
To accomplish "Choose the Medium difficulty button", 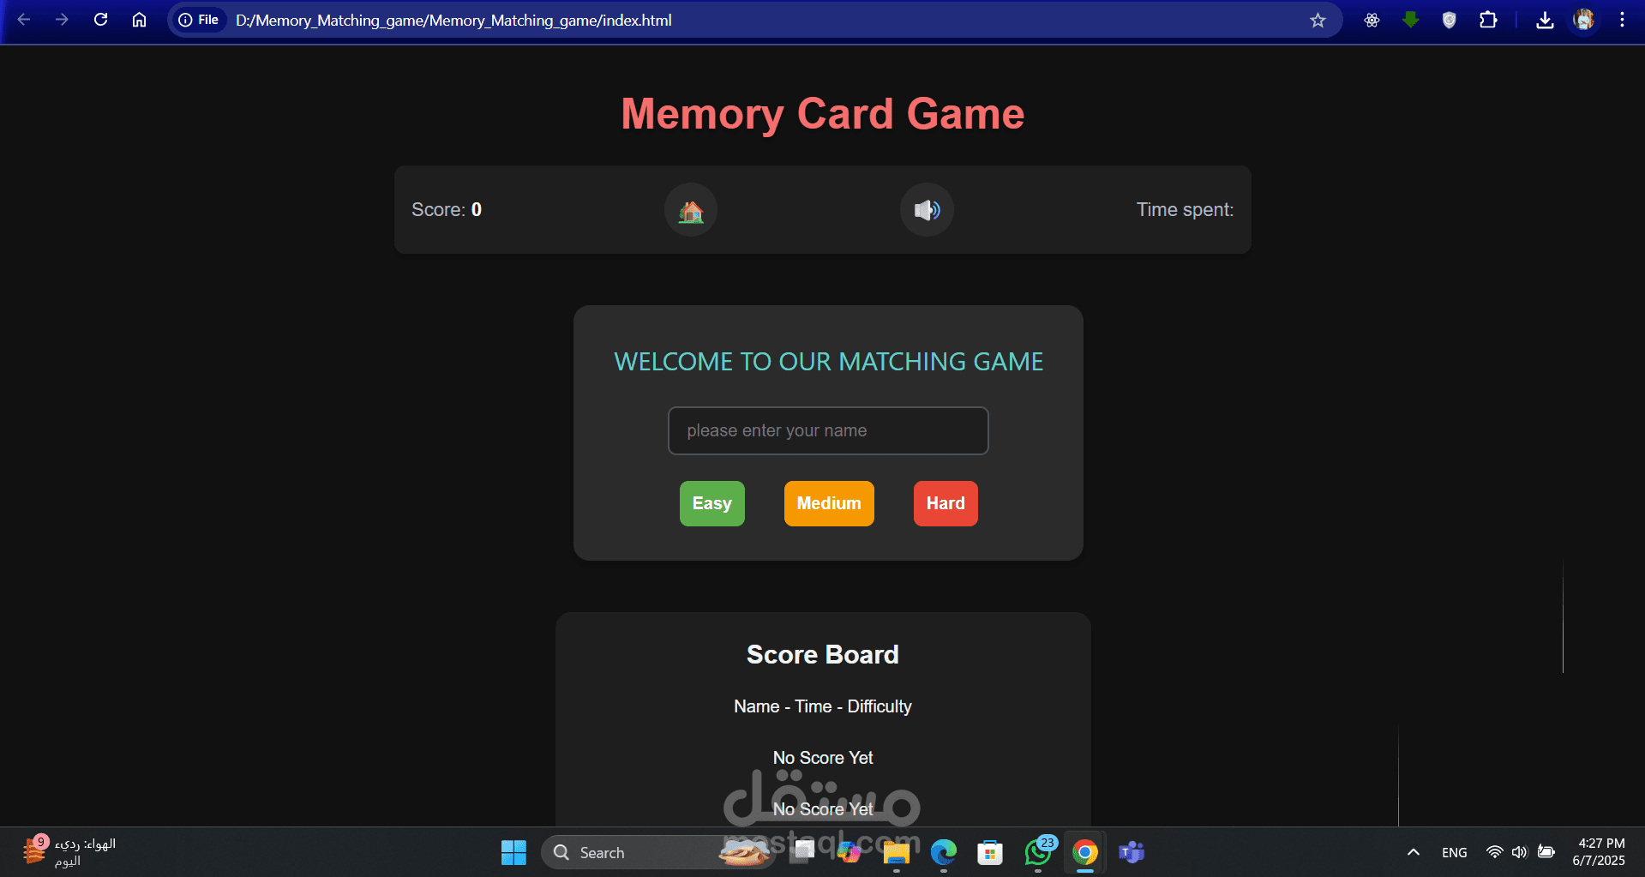I will 829,503.
